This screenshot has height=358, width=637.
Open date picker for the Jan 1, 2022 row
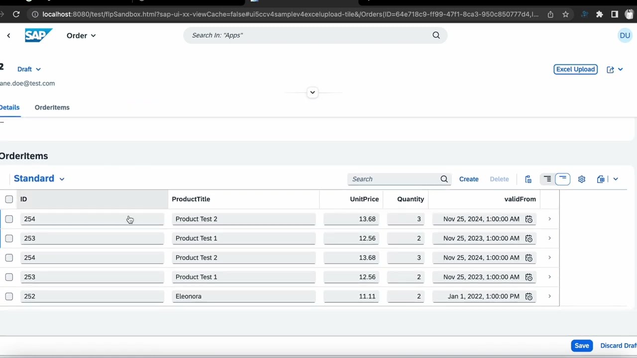pyautogui.click(x=529, y=296)
